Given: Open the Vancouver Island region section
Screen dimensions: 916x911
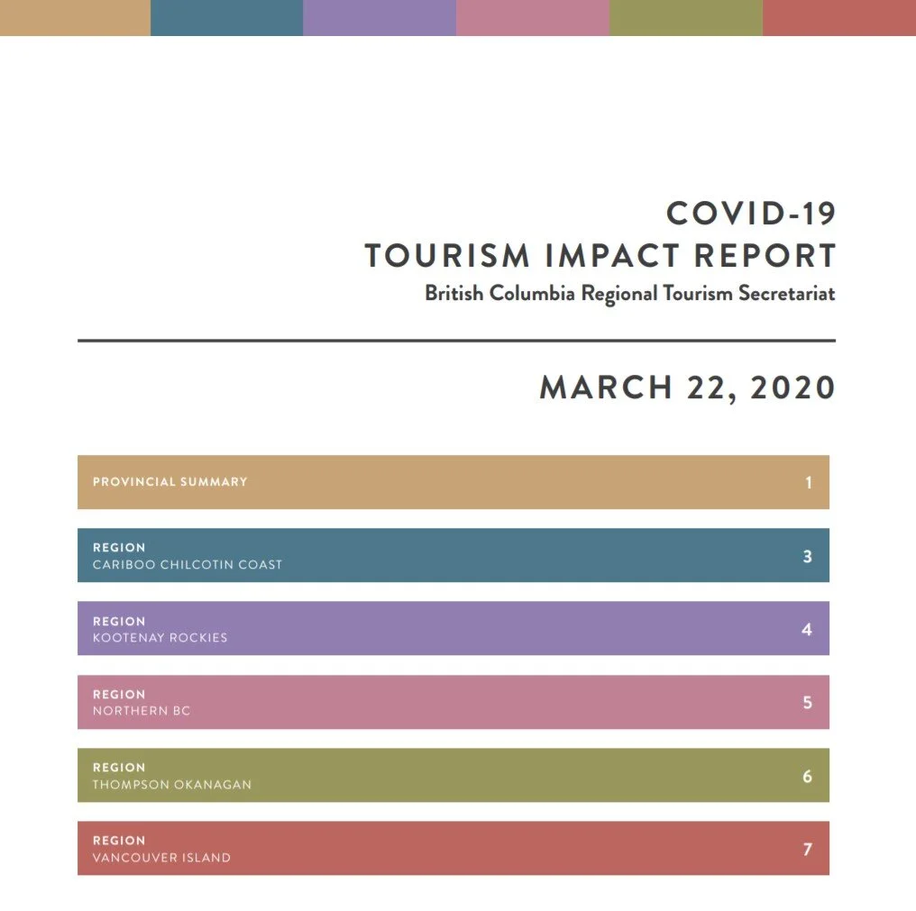Looking at the screenshot, I should tap(453, 848).
